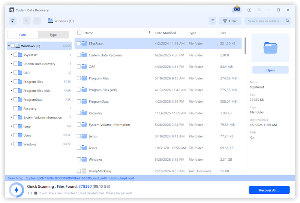Switch to the Type tab
Screen dimensions: 300x203
coord(53,34)
